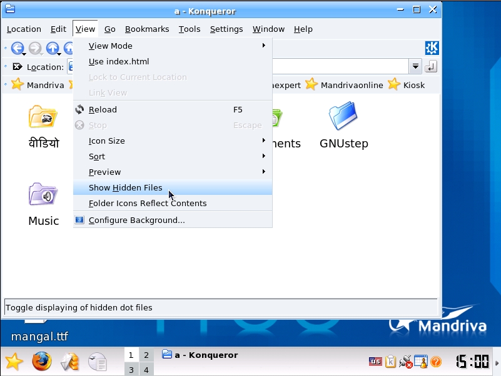Image resolution: width=501 pixels, height=376 pixels.
Task: Click the Back arrow navigation icon
Action: coord(17,48)
